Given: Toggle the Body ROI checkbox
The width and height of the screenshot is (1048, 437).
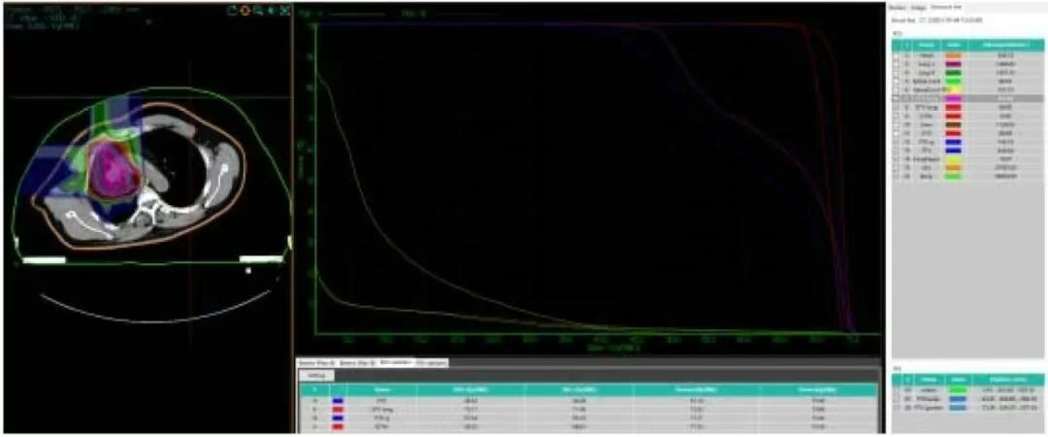Looking at the screenshot, I should [x=897, y=176].
